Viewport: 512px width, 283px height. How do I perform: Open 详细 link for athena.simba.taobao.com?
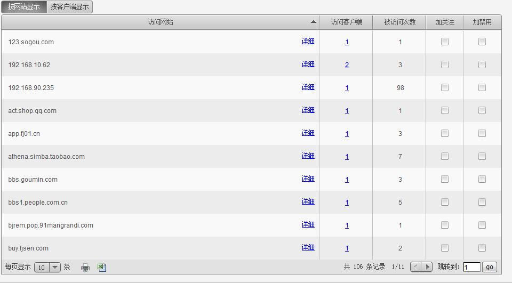pyautogui.click(x=308, y=156)
